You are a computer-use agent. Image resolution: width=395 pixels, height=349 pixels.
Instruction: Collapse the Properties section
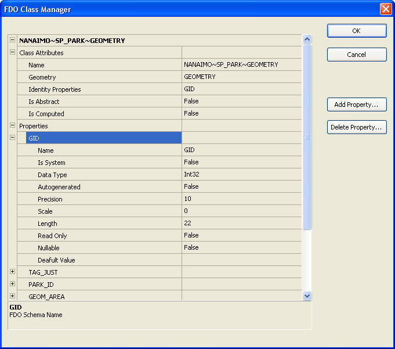[12, 125]
